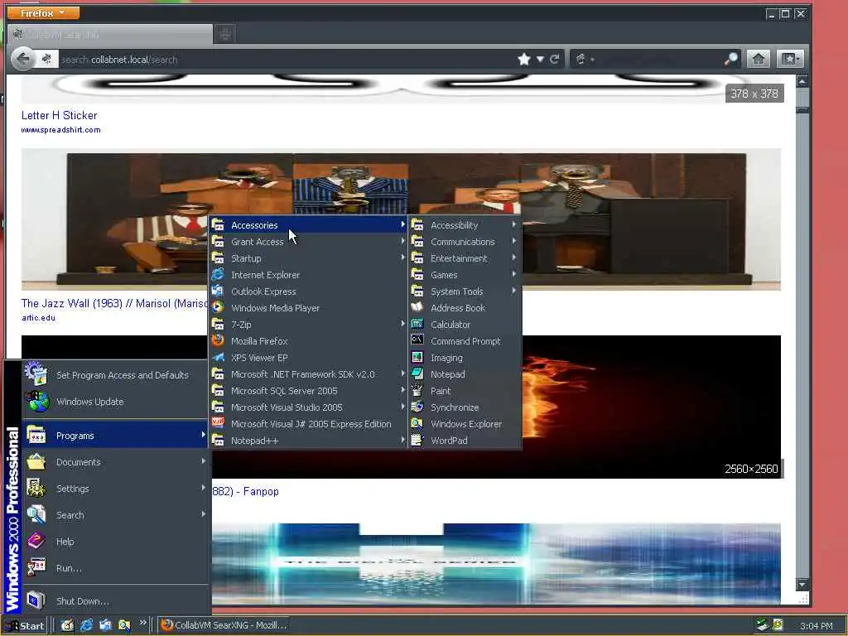Launch Internet Explorer from Programs menu
The height and width of the screenshot is (636, 848).
click(307, 275)
